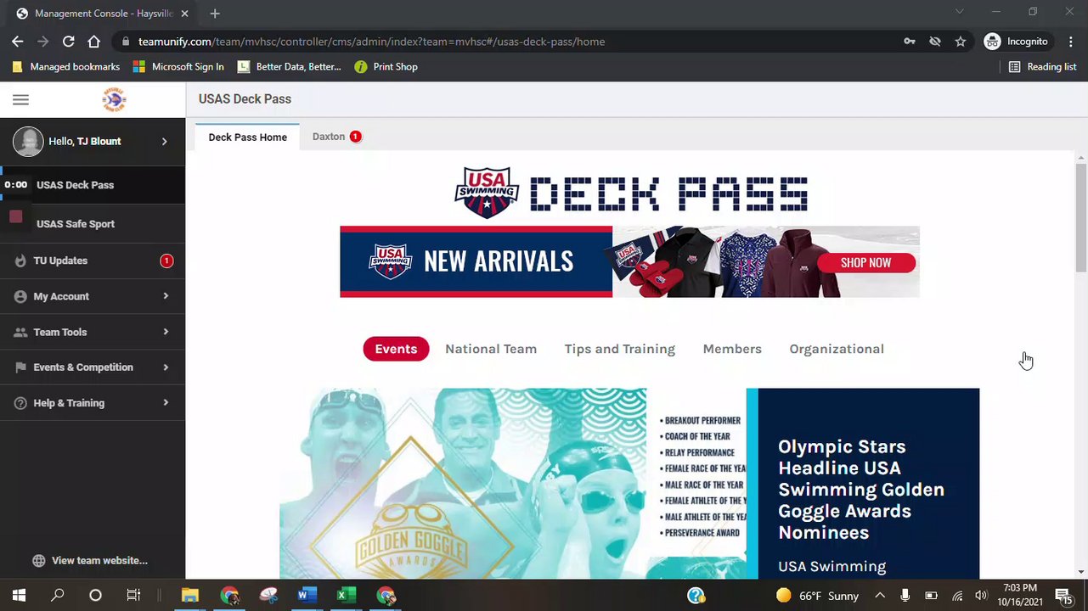Screen dimensions: 1088x611
Task: Open USAS Deck Pass in the sidebar
Action: pyautogui.click(x=93, y=185)
